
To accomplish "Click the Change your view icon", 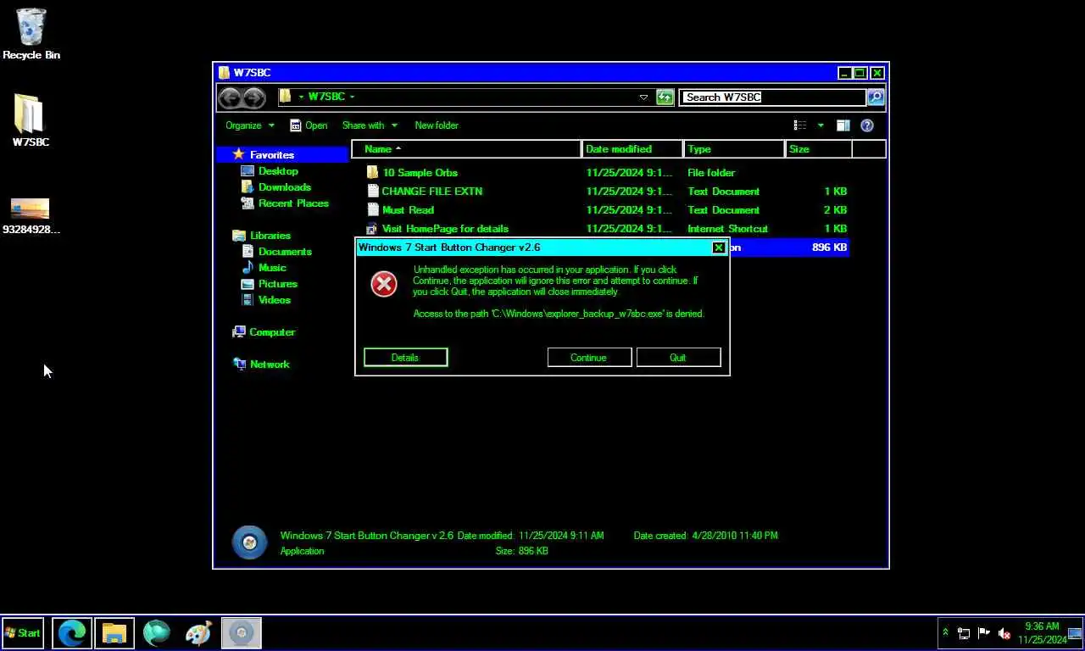I will click(799, 125).
